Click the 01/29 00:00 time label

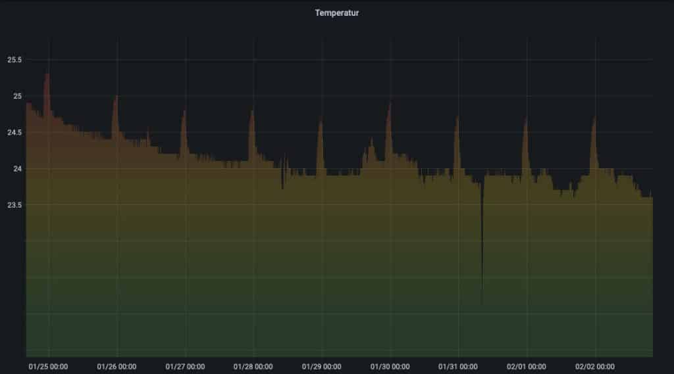point(321,367)
